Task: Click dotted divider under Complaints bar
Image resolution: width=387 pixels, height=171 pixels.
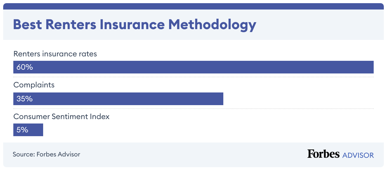Action: tap(193, 108)
